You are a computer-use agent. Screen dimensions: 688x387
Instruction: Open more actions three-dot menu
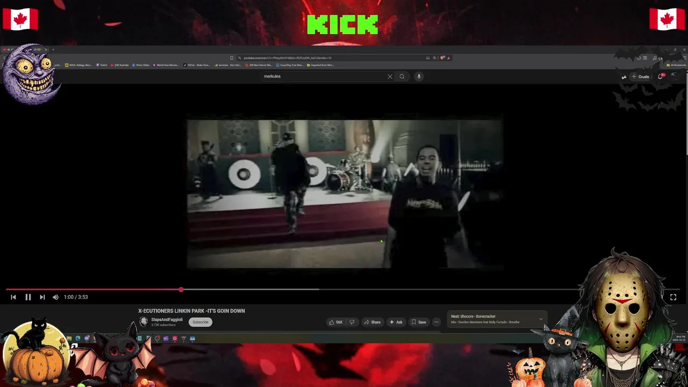(x=436, y=322)
